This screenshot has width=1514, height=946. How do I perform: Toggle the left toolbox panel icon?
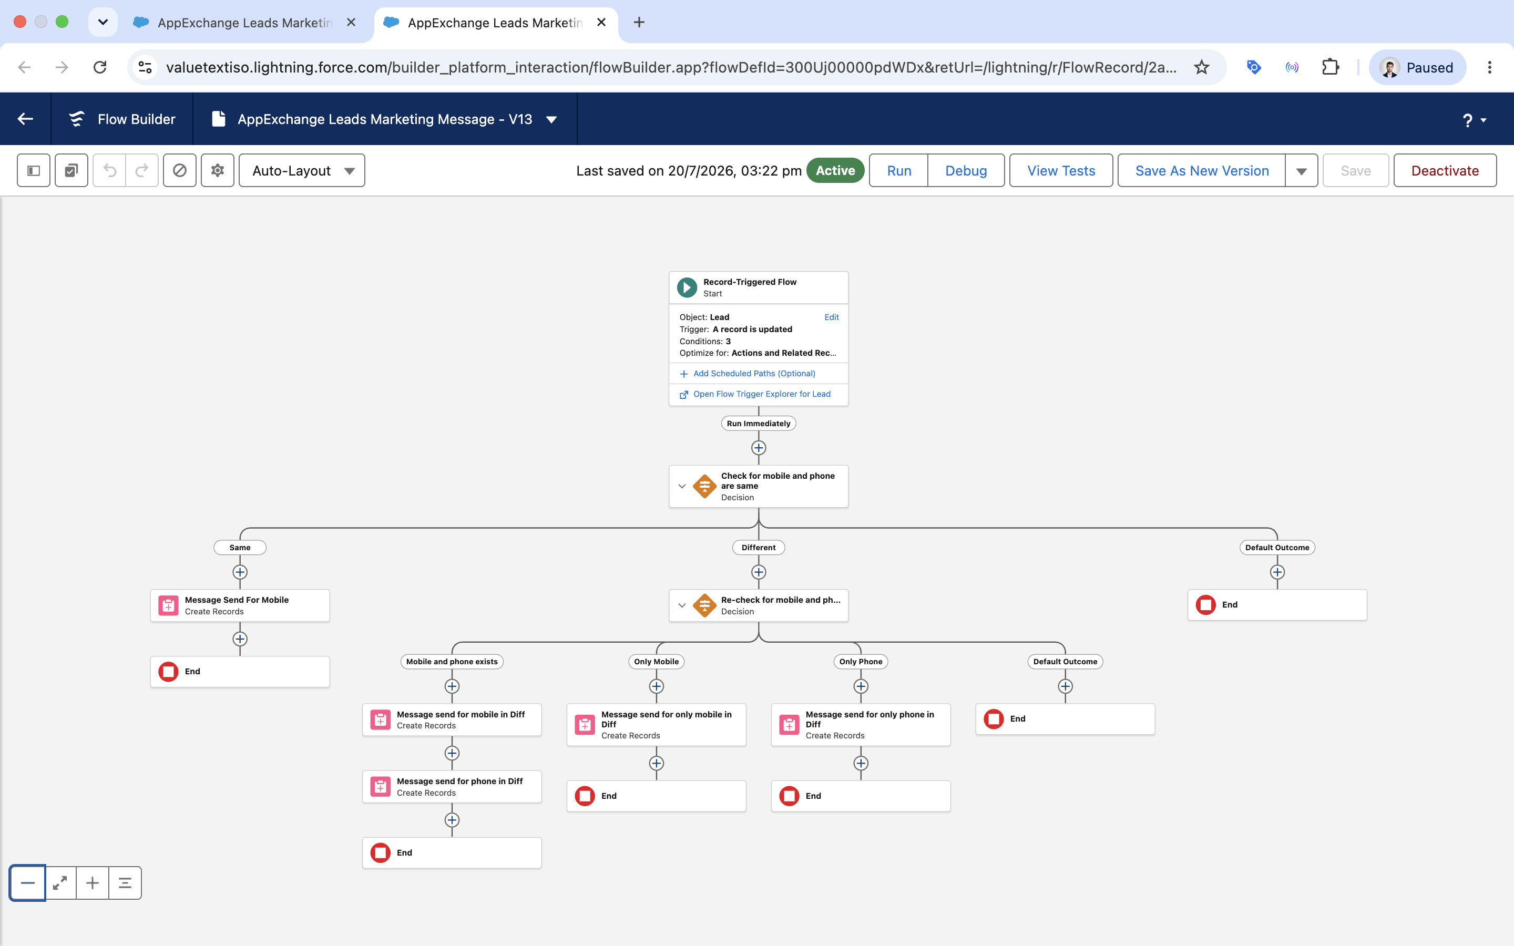click(34, 170)
